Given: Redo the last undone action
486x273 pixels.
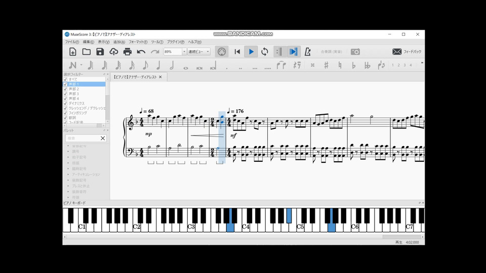Looking at the screenshot, I should (x=155, y=52).
